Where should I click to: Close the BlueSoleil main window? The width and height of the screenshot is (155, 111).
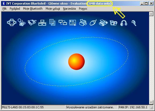151,3
